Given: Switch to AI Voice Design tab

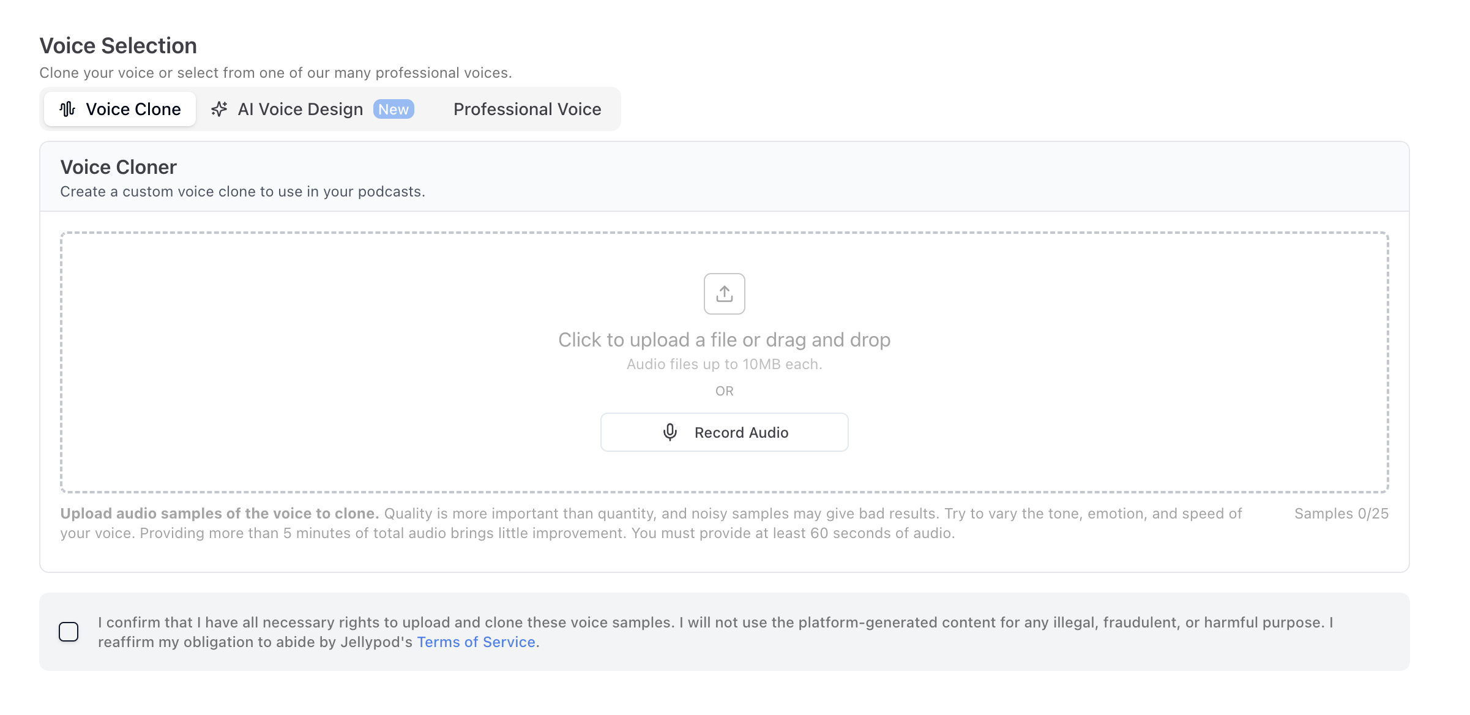Looking at the screenshot, I should [312, 109].
